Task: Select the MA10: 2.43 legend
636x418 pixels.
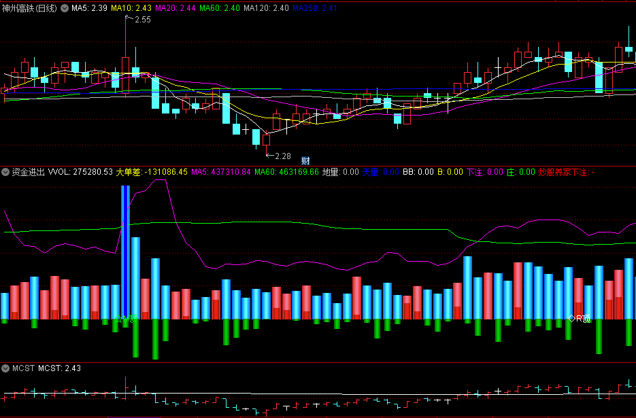Action: click(x=131, y=8)
